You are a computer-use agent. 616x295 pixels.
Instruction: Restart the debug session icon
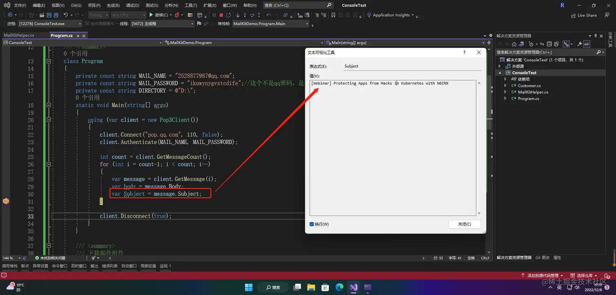228,15
